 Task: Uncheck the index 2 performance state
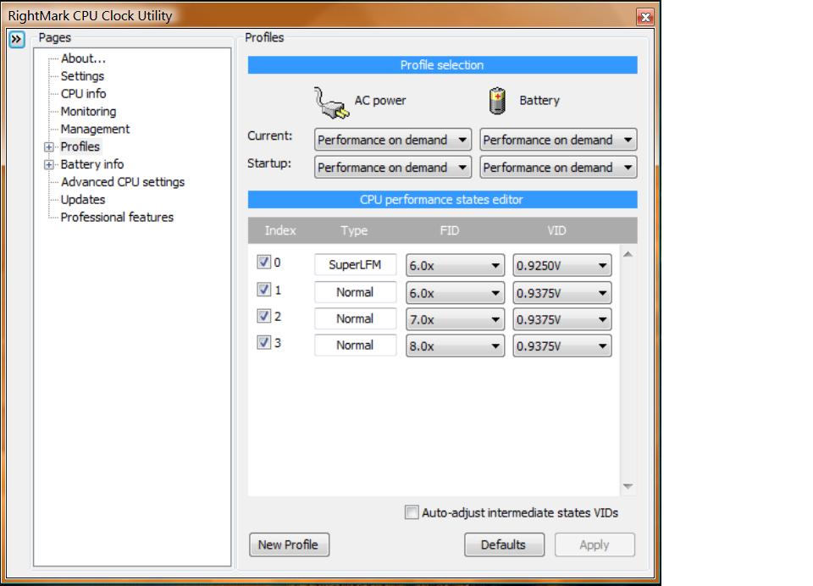click(264, 316)
